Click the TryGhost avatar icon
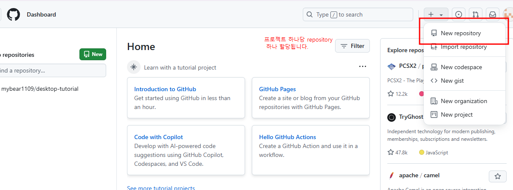Screen dimensions: 513x190 point(392,117)
